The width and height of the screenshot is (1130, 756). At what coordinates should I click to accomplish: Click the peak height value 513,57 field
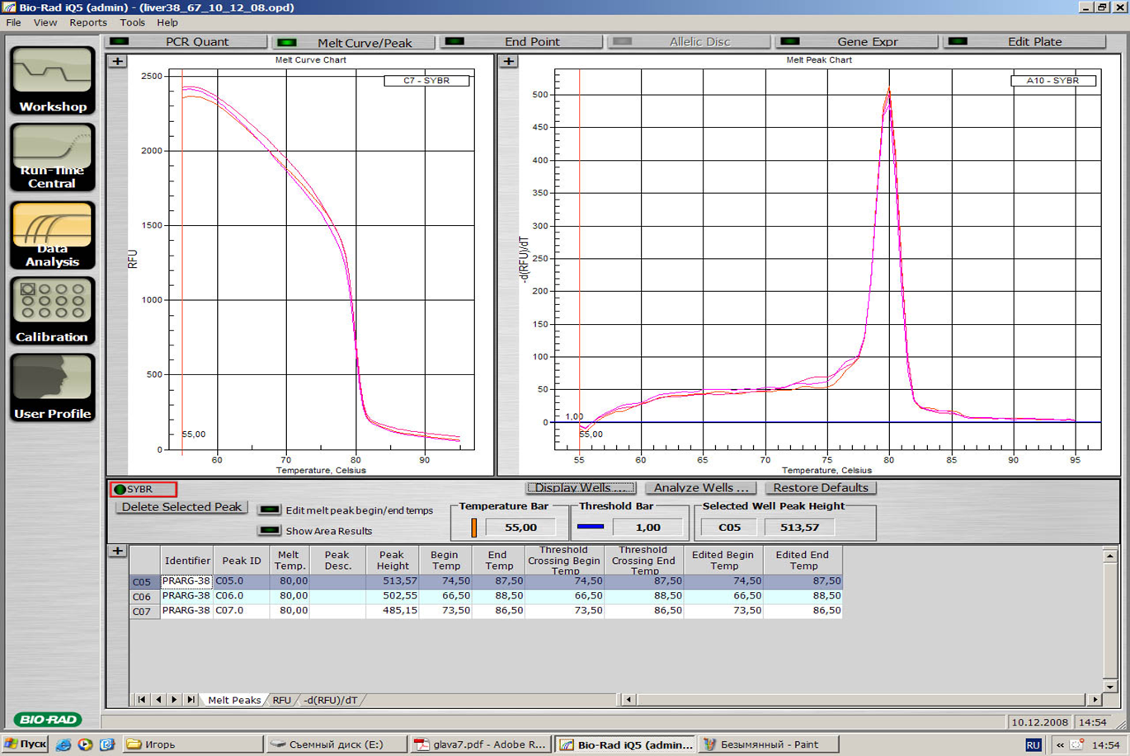(799, 527)
